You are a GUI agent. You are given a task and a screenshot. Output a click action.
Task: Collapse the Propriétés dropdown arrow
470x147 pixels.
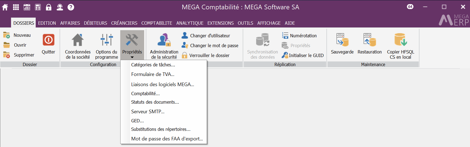[132, 57]
